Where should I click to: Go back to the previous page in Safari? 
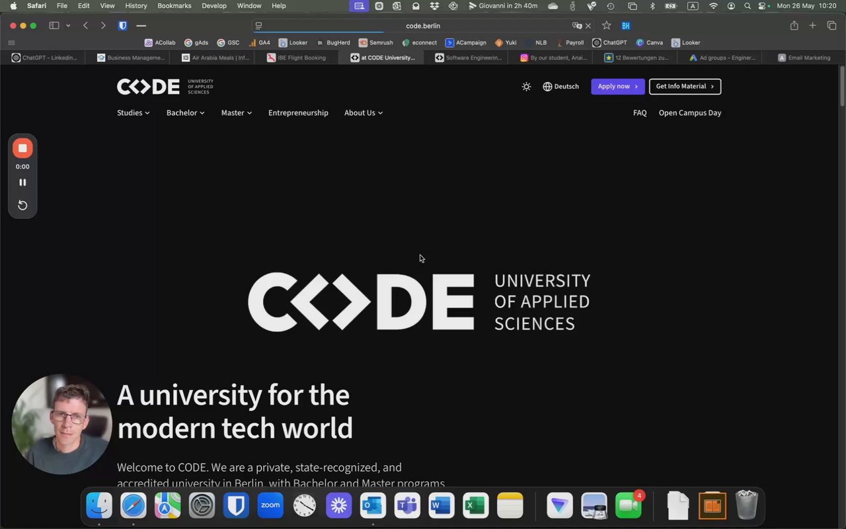point(86,26)
